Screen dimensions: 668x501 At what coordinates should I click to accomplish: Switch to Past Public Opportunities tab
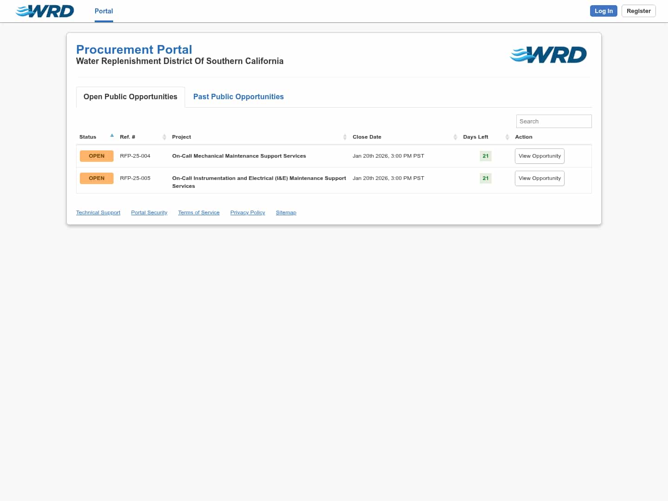click(x=238, y=97)
